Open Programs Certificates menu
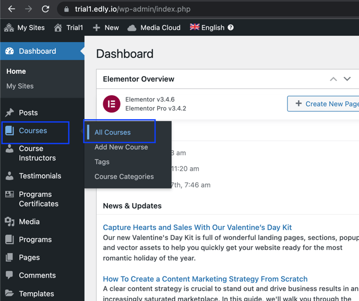This screenshot has height=301, width=359. (x=39, y=199)
